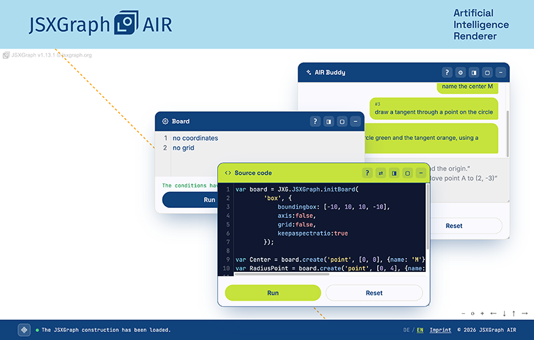Minimize the AIR Buddy panel
Image resolution: width=534 pixels, height=340 pixels.
pyautogui.click(x=501, y=73)
